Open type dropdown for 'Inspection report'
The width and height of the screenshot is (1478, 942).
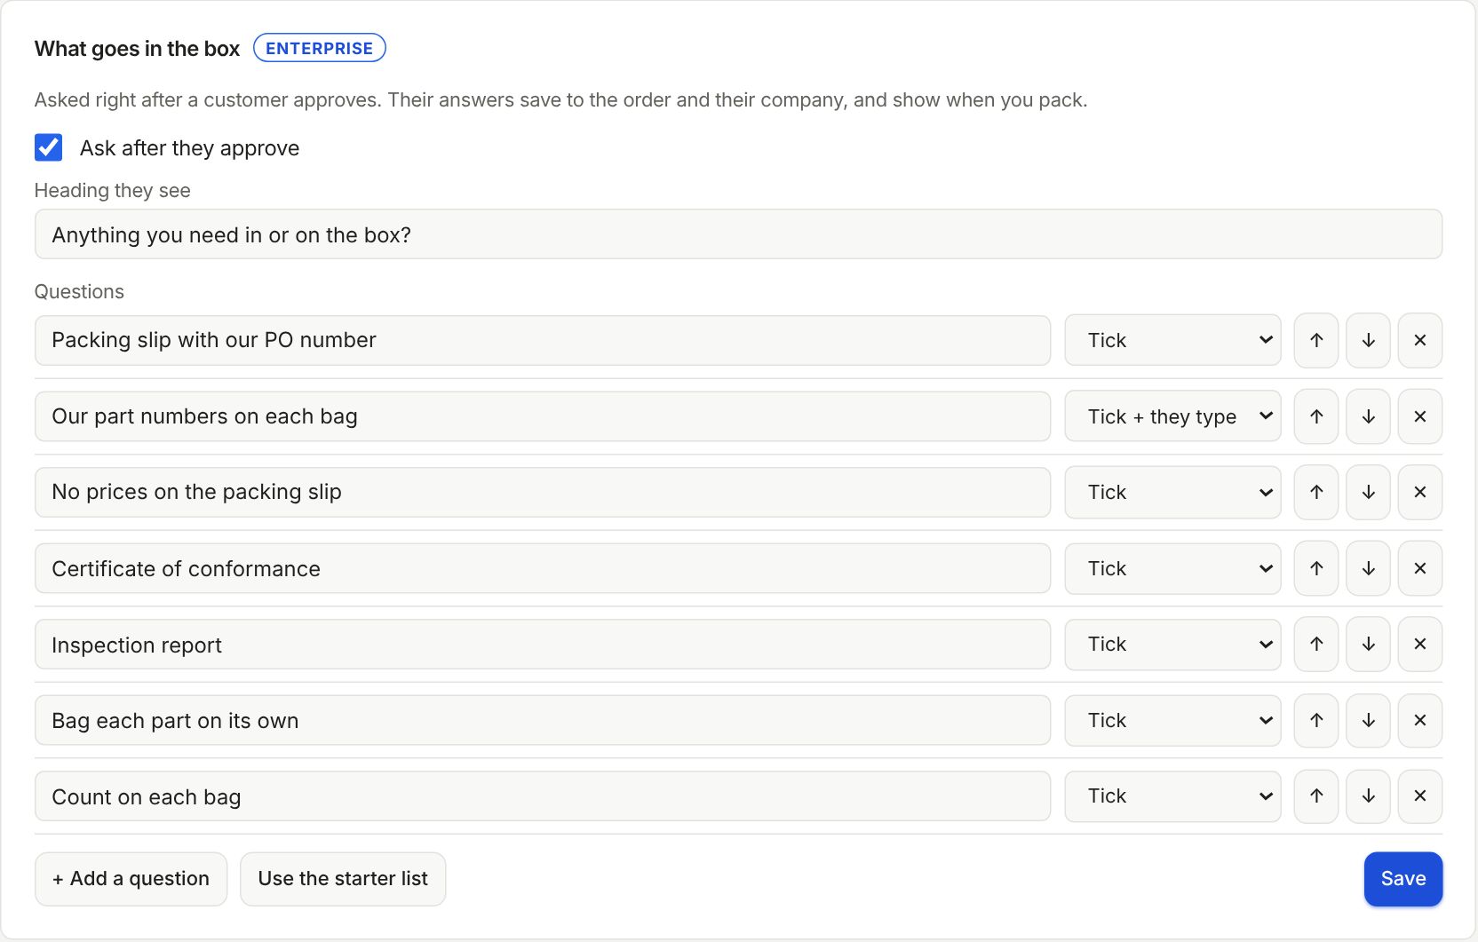(x=1172, y=645)
